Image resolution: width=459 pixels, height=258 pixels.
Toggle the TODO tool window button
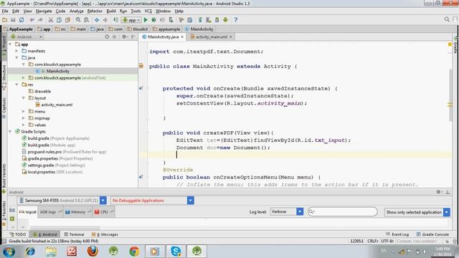pyautogui.click(x=17, y=234)
